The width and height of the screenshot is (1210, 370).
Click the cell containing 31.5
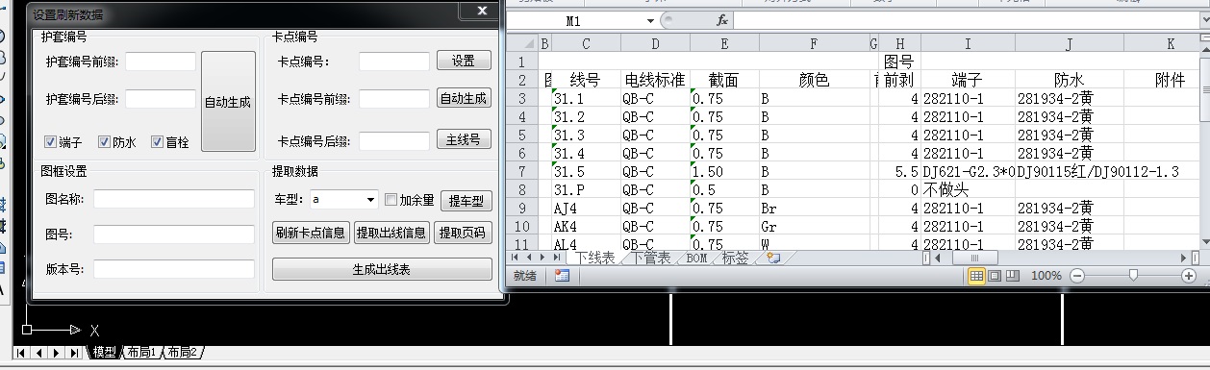(586, 171)
